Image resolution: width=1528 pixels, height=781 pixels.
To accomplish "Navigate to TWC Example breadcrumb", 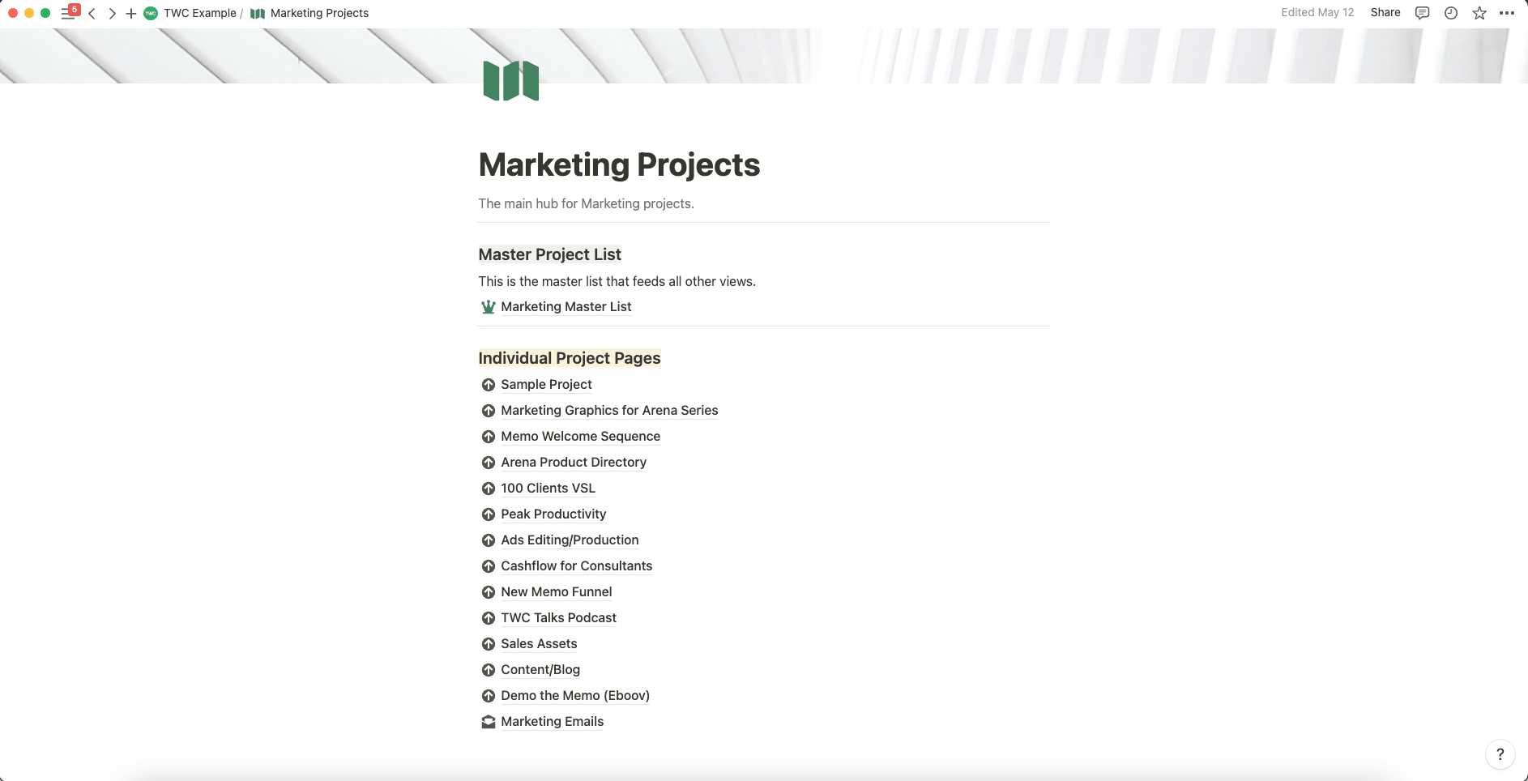I will coord(199,13).
